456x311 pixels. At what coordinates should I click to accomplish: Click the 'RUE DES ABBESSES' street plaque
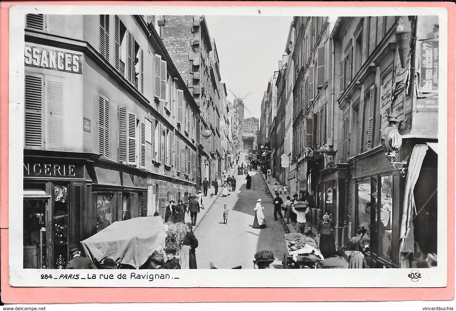tap(427, 105)
